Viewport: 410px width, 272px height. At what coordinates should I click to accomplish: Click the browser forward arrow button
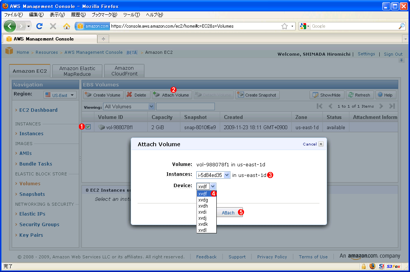click(21, 26)
